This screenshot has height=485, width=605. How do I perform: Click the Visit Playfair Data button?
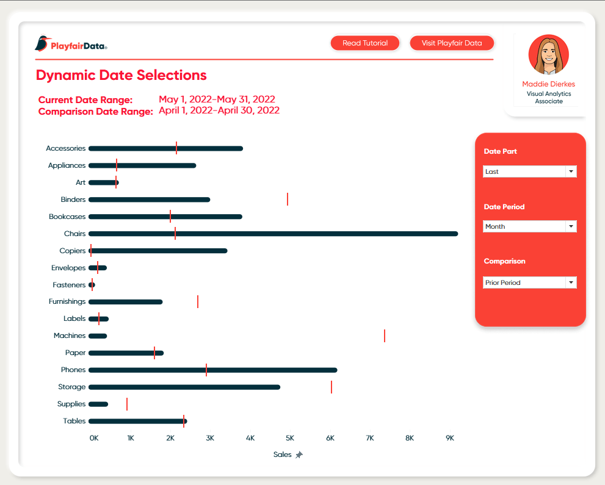tap(452, 43)
